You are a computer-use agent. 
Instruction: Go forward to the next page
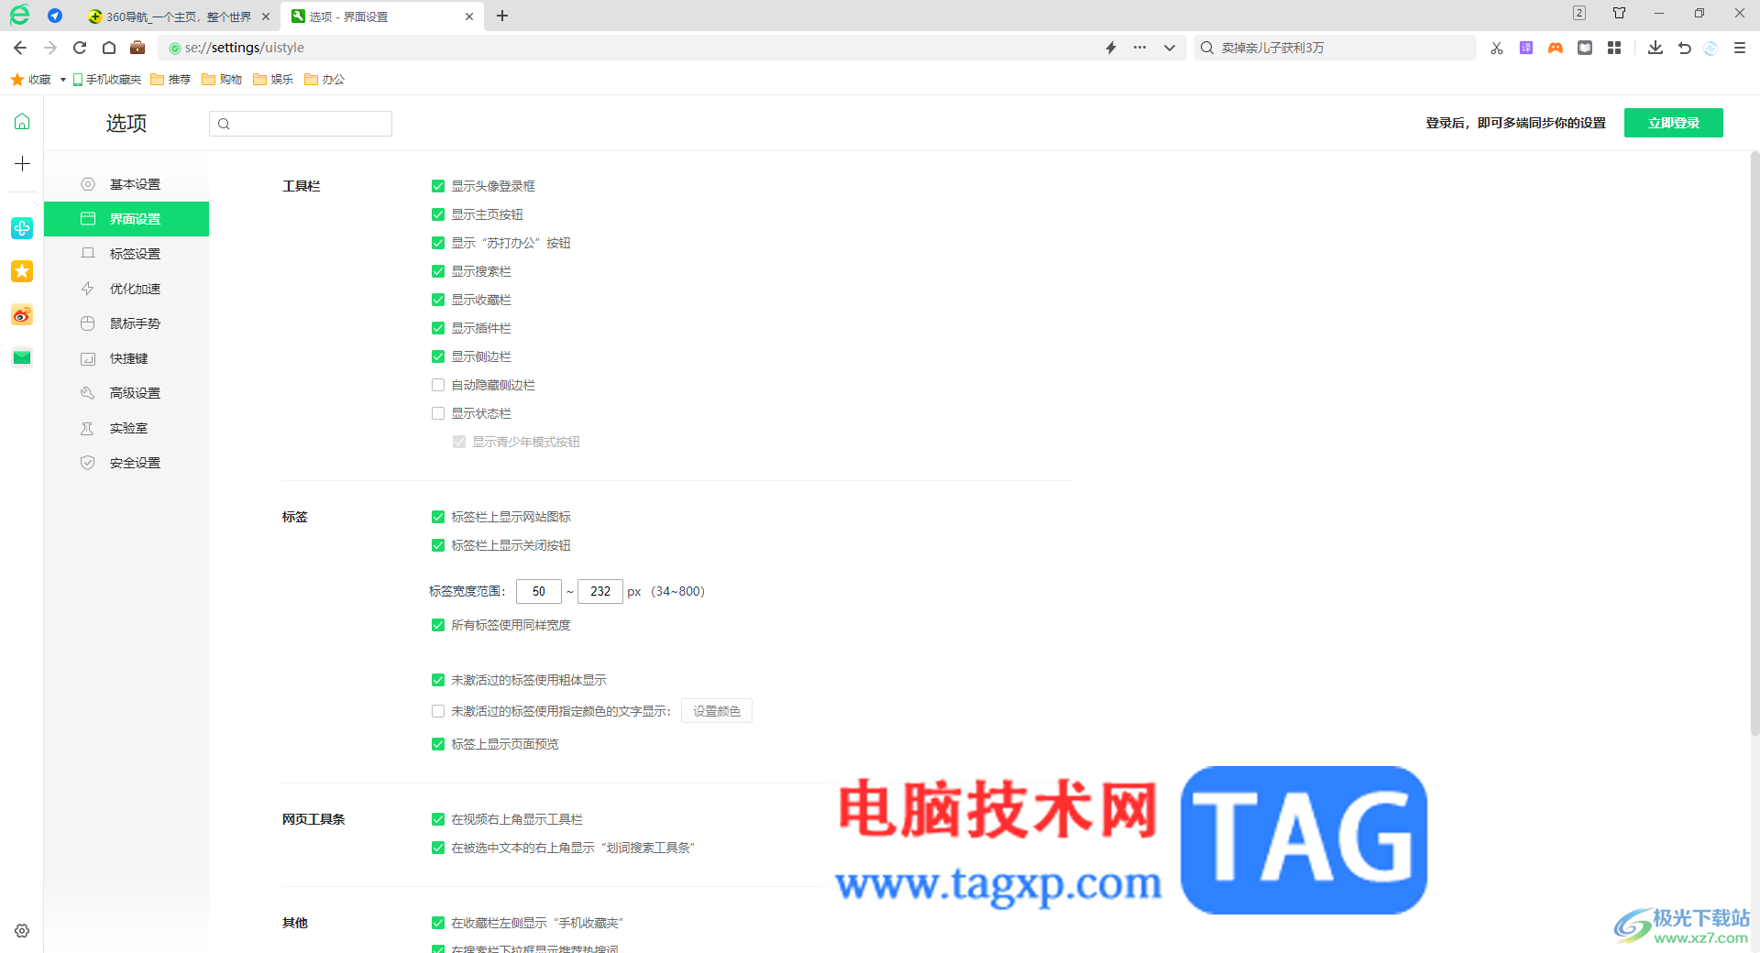[x=50, y=48]
